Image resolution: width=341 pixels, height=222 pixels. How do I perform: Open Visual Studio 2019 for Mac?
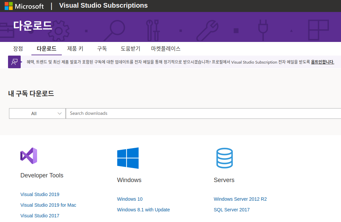48,205
